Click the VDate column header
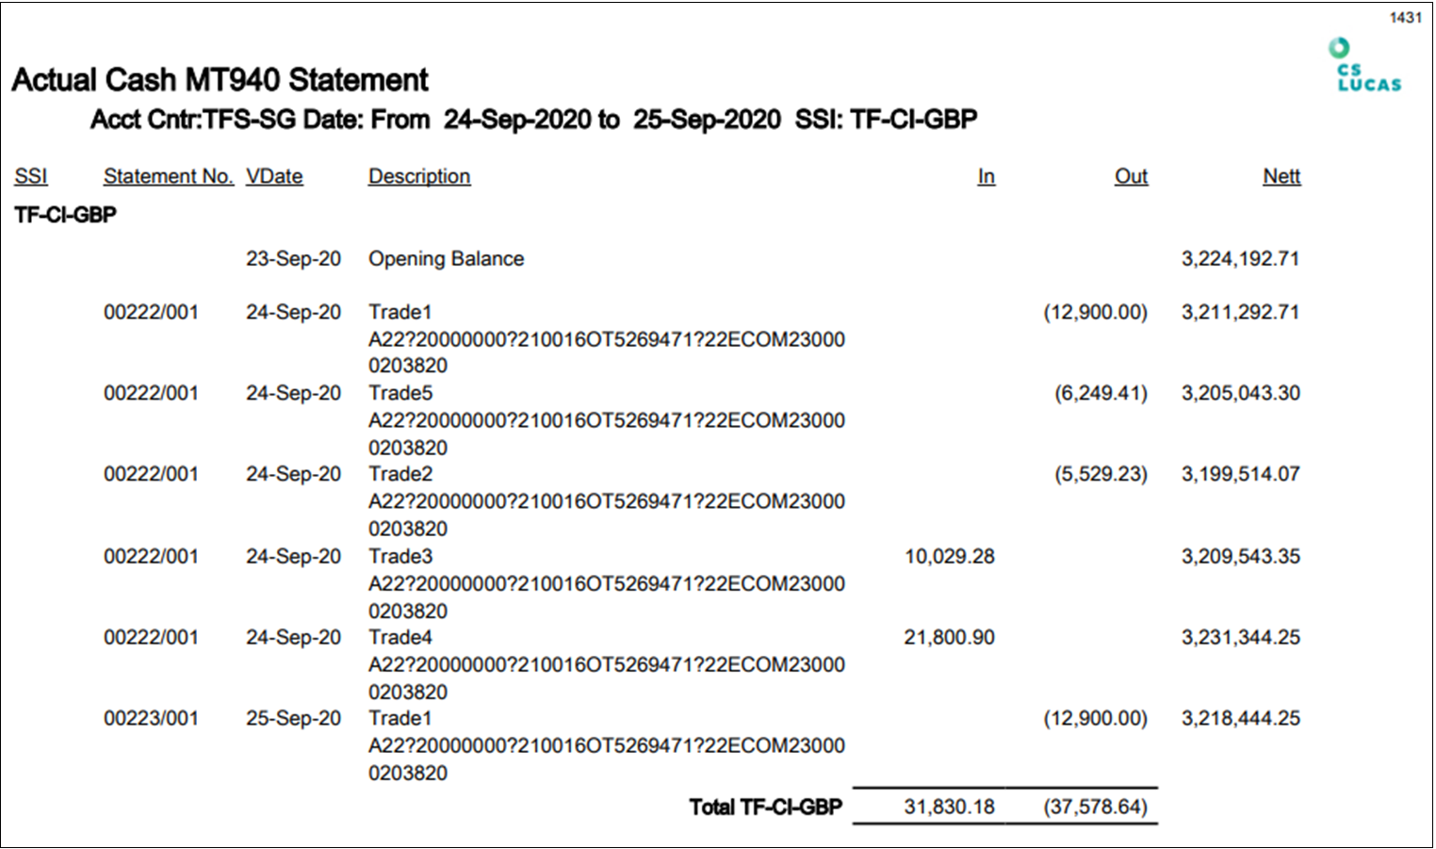1436x849 pixels. 274,176
